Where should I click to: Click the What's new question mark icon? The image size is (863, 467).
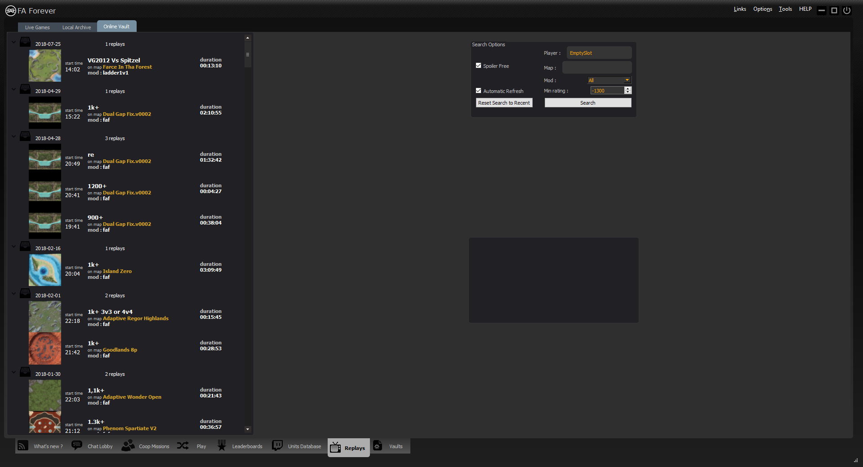click(22, 446)
